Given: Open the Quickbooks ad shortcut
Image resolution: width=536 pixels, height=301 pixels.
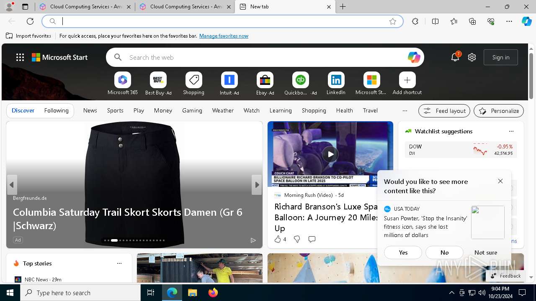Looking at the screenshot, I should pos(300,84).
